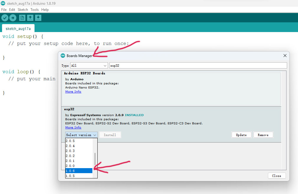The height and width of the screenshot is (194, 298).
Task: Click the esp32 search input field
Action: click(x=198, y=66)
